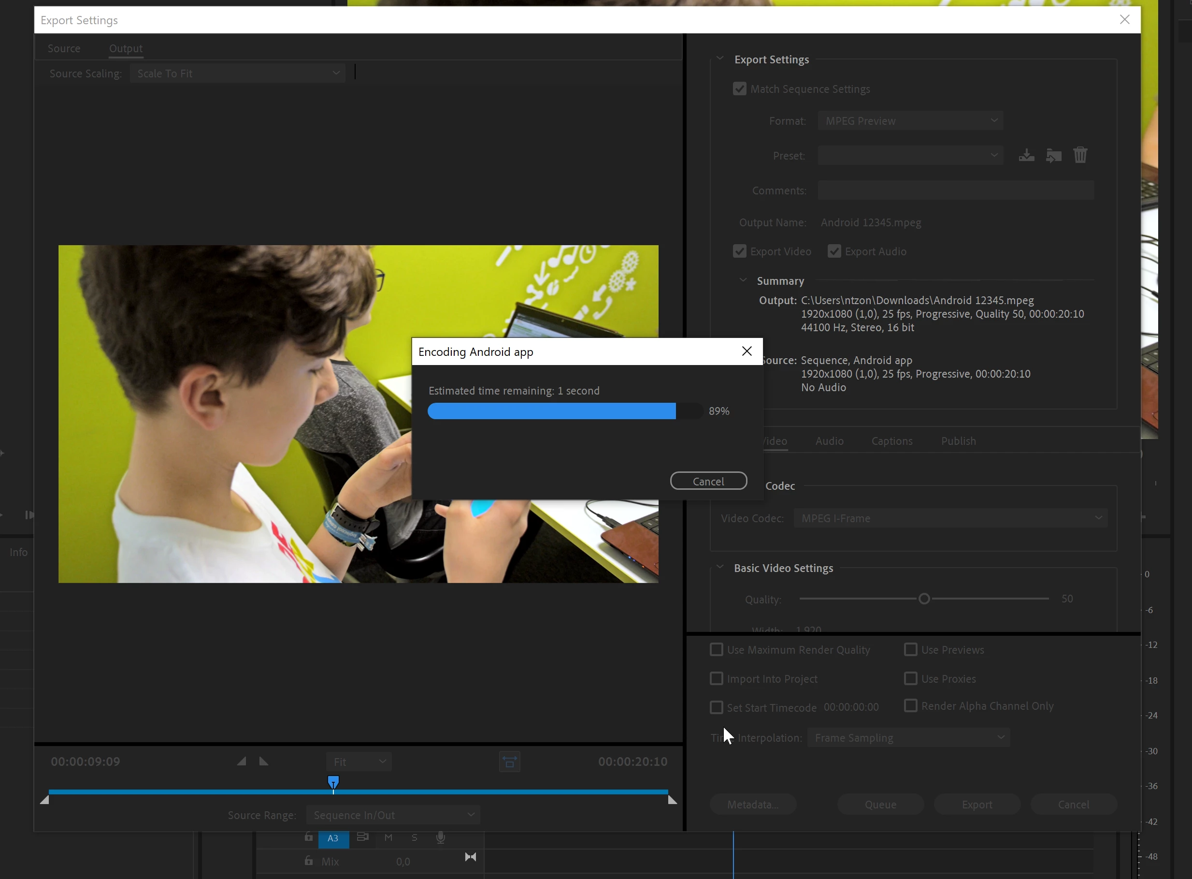This screenshot has width=1192, height=879.
Task: Click the A3 track lock icon
Action: (308, 837)
